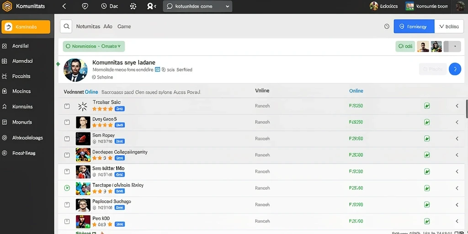Click green edit icon on Sam Ropey row
The width and height of the screenshot is (468, 234).
tap(427, 138)
